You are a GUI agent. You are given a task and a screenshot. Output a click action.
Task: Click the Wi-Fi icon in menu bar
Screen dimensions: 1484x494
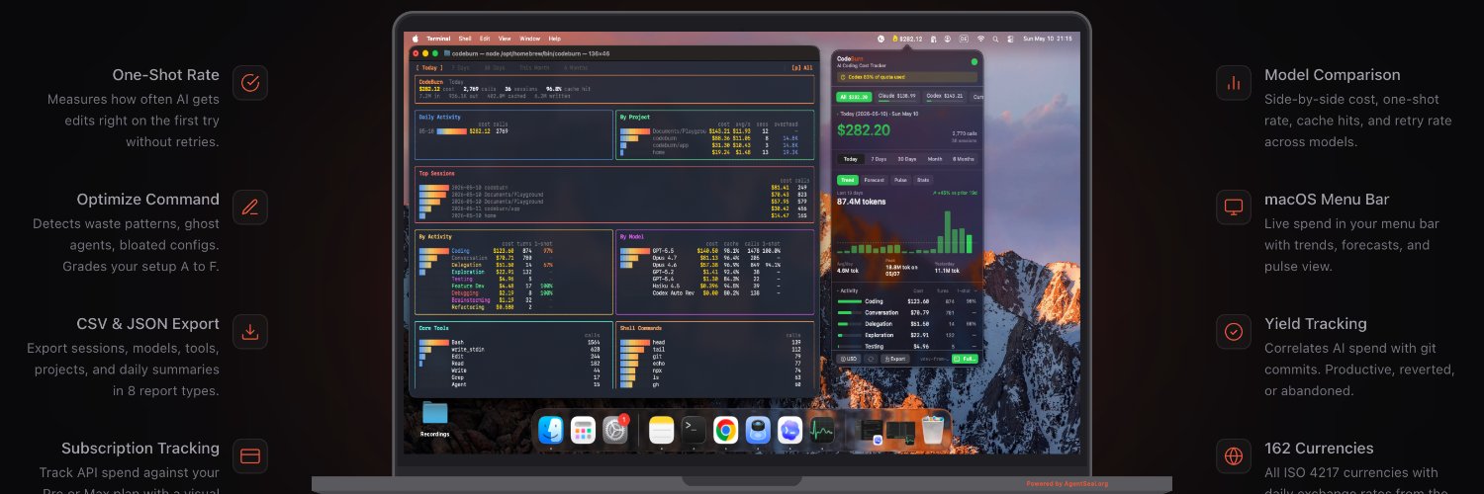[x=979, y=39]
